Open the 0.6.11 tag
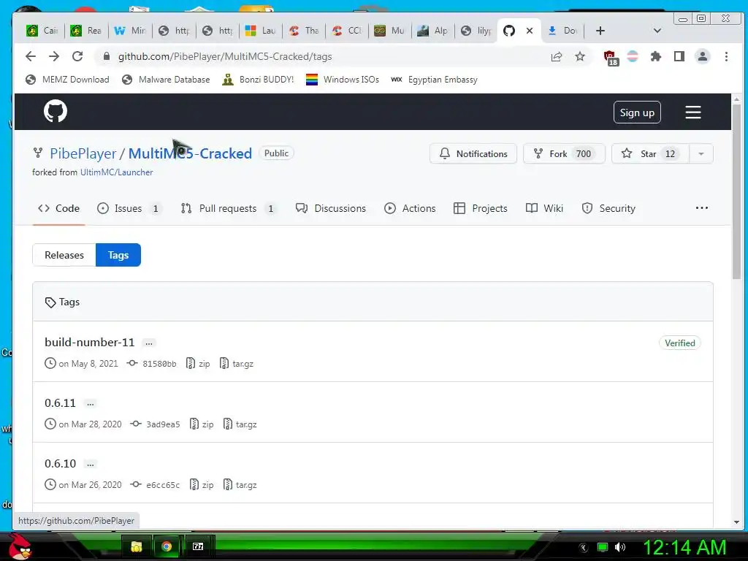The image size is (748, 561). point(60,403)
